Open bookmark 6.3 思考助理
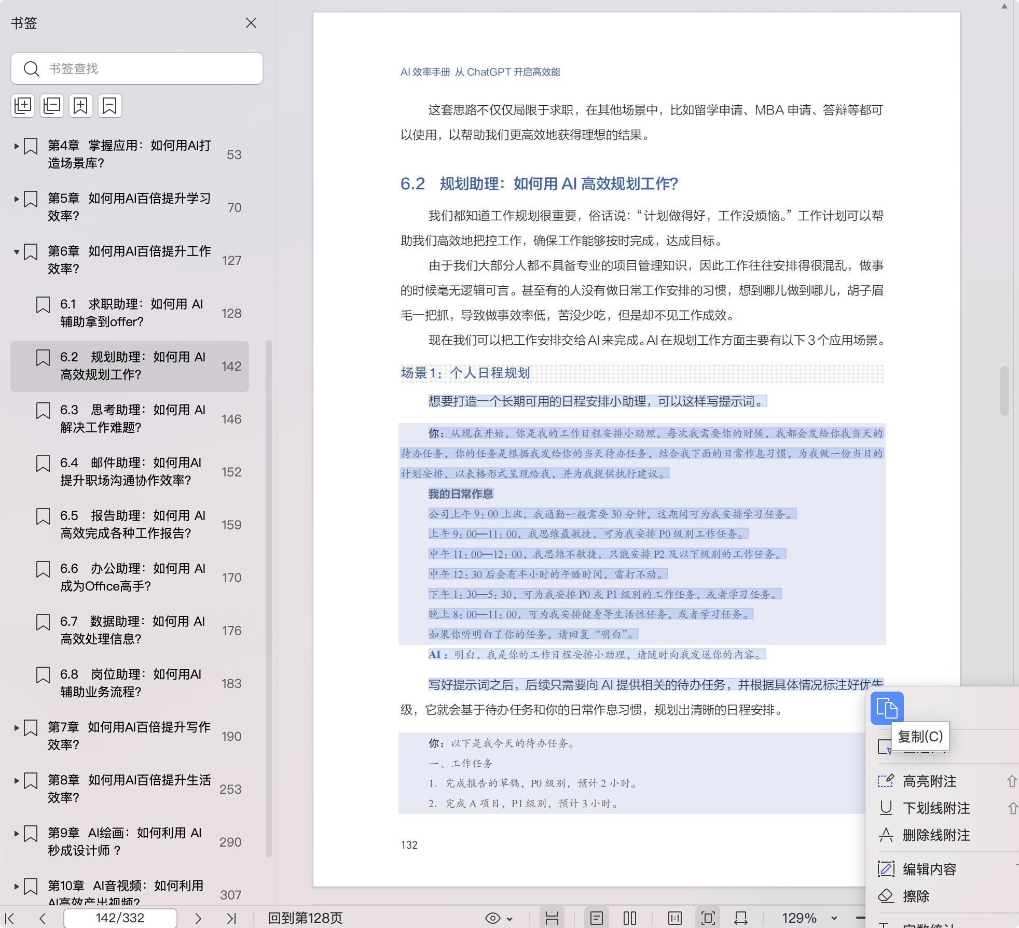Screen dimensions: 1019x928 (x=130, y=419)
